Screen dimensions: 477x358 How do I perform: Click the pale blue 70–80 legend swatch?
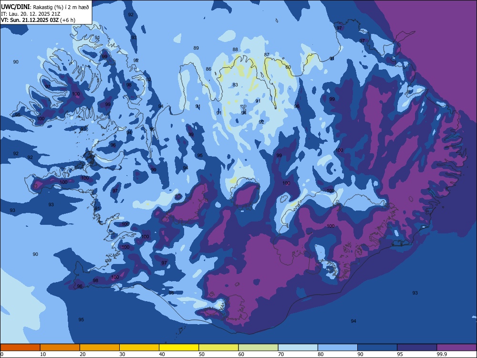298,347
